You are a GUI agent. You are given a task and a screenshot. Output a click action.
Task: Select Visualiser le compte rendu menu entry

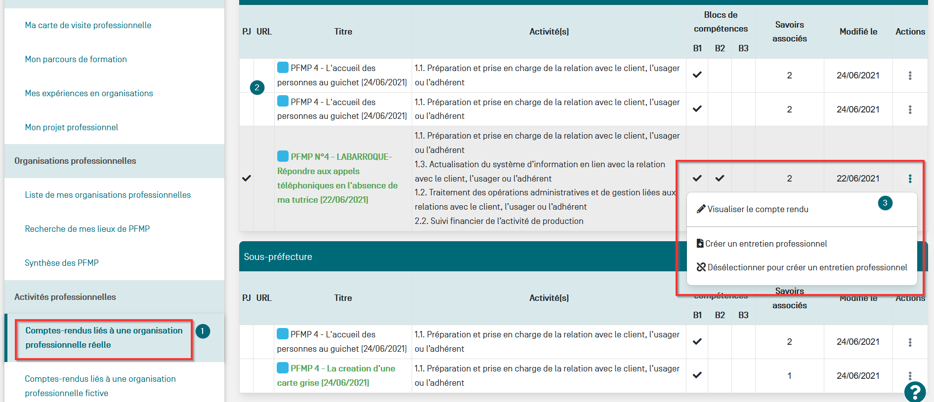pyautogui.click(x=758, y=209)
